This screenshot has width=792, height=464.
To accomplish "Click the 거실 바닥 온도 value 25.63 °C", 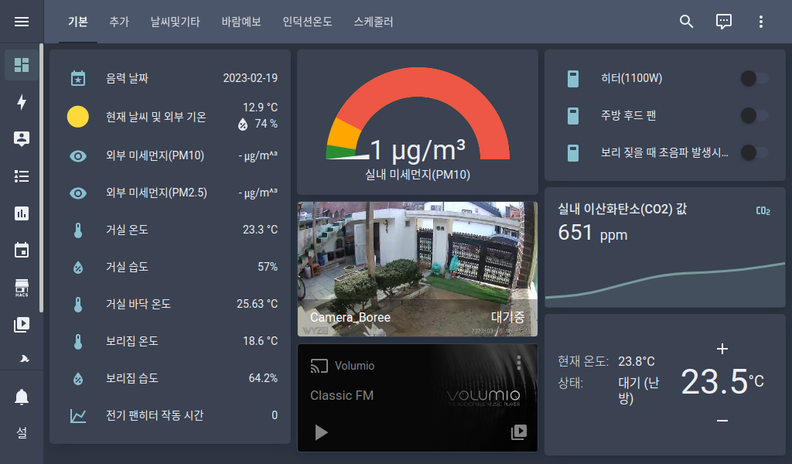I will 257,304.
